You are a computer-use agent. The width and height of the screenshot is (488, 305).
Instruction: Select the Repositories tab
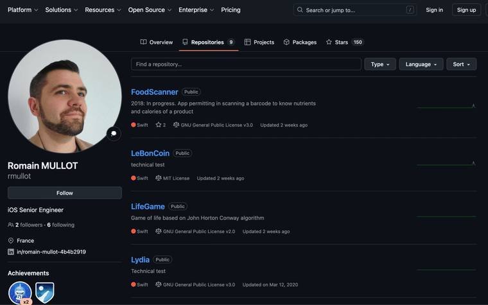209,42
